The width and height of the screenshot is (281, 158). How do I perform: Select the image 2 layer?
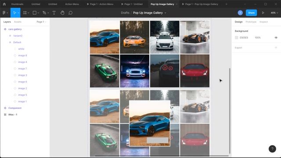(x=22, y=88)
